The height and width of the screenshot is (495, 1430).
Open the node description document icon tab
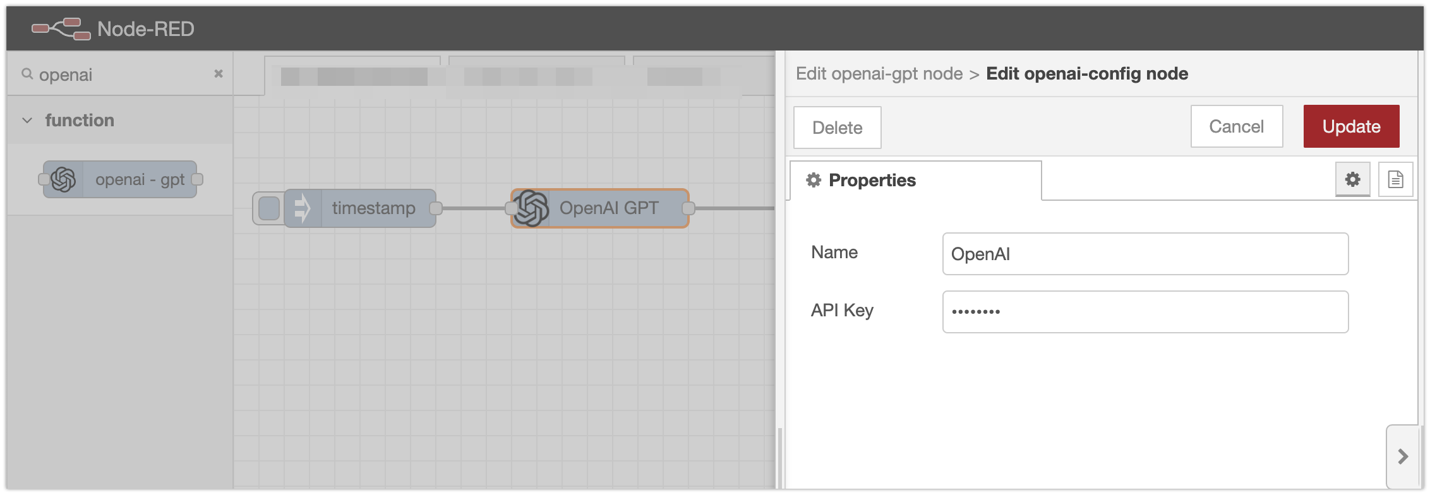coord(1396,179)
